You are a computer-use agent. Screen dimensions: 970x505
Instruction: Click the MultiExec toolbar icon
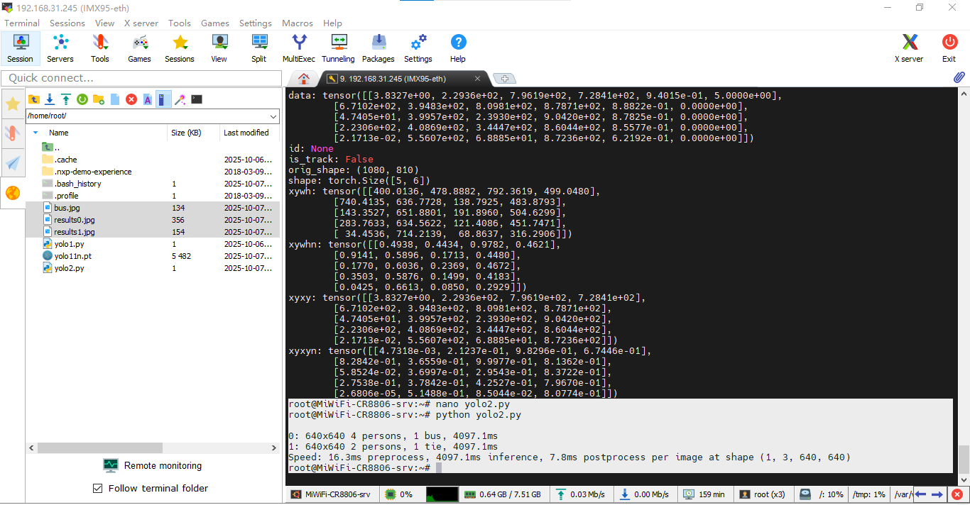(x=299, y=48)
